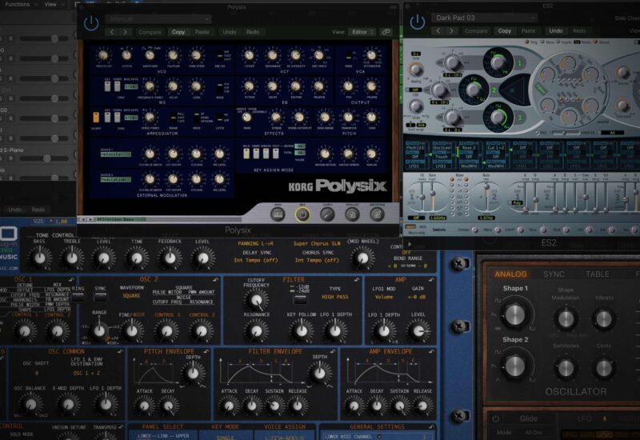The width and height of the screenshot is (640, 440).
Task: Open the ES2 Dark Pad 03 preset menu
Action: (484, 18)
